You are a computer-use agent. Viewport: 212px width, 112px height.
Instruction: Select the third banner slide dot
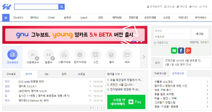tap(141, 42)
